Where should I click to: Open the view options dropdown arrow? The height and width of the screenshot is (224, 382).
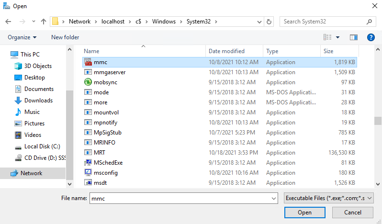(x=337, y=37)
